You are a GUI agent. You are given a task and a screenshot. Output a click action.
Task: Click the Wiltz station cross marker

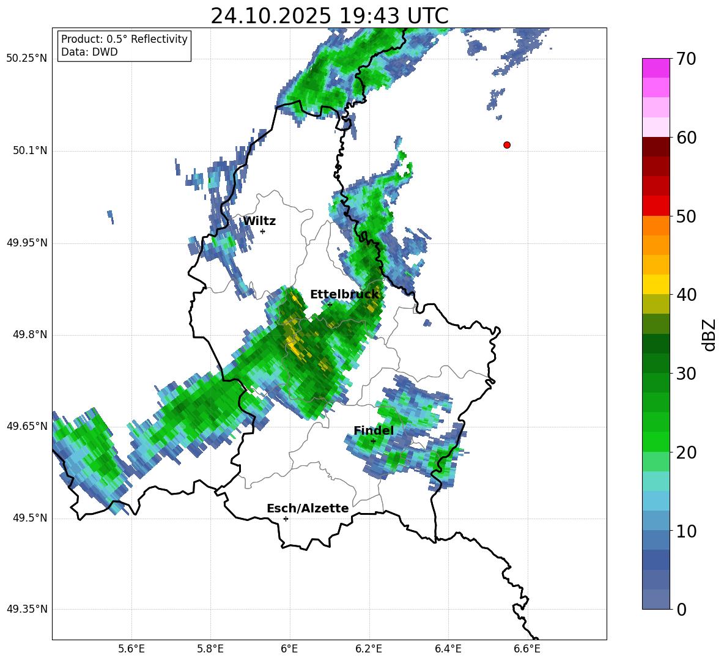tap(263, 231)
